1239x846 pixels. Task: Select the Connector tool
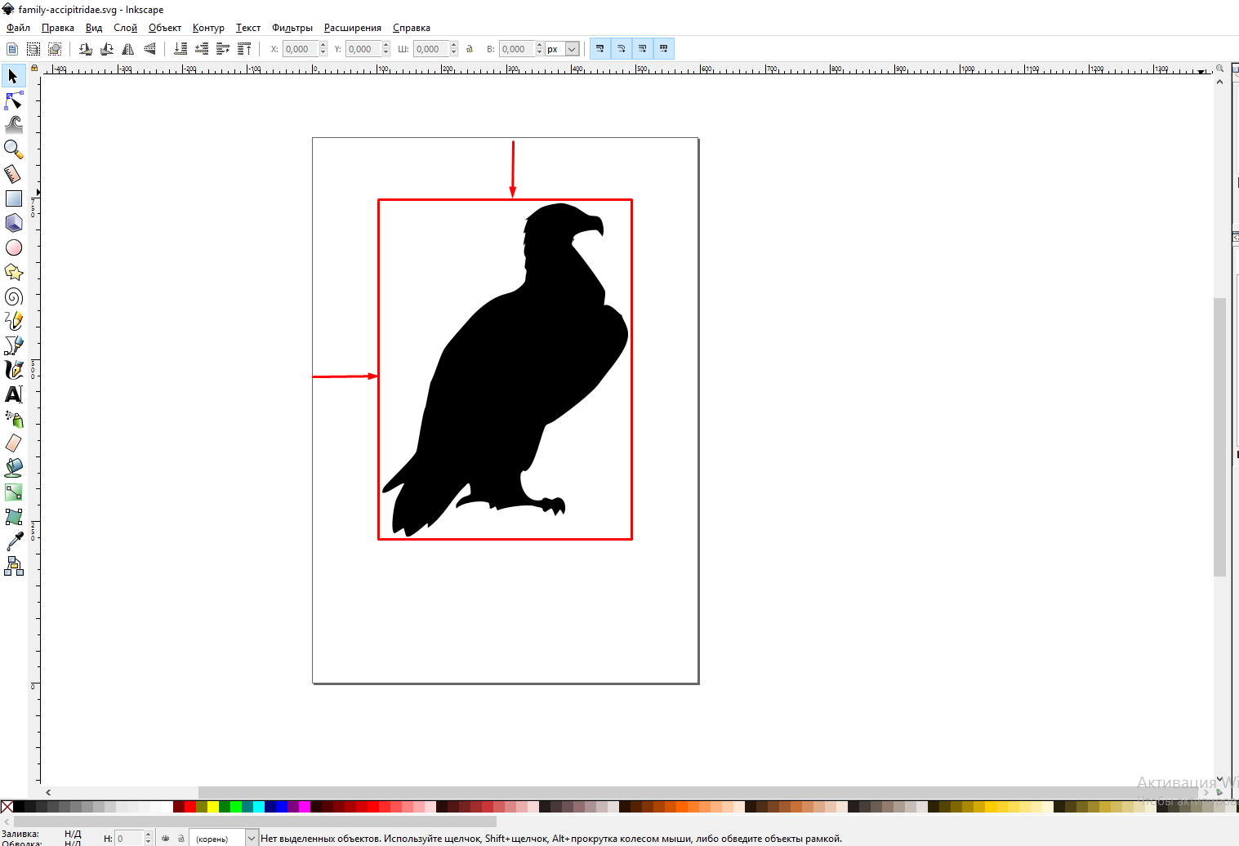click(13, 566)
